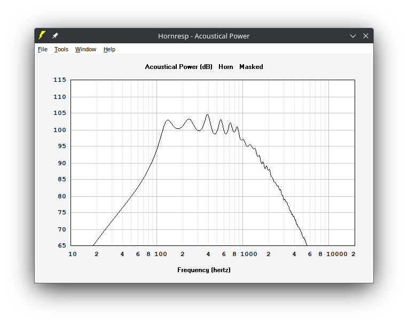This screenshot has height=324, width=408.
Task: Click the 65 dB axis value
Action: click(62, 245)
